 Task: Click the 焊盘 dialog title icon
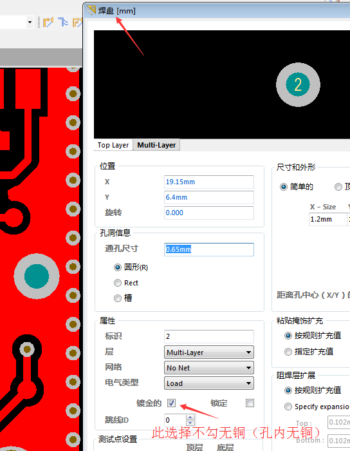[x=91, y=10]
